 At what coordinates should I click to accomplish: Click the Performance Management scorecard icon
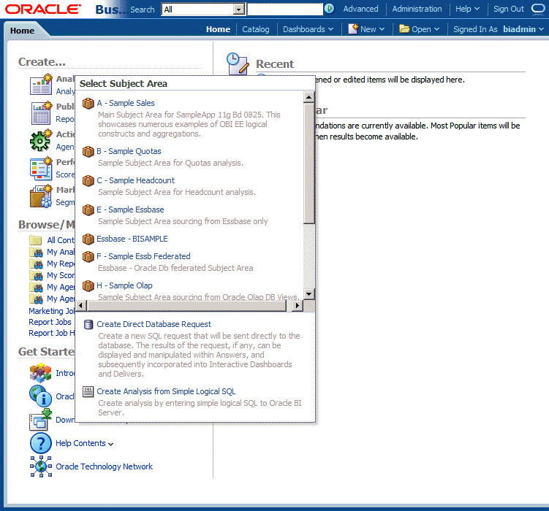point(41,169)
